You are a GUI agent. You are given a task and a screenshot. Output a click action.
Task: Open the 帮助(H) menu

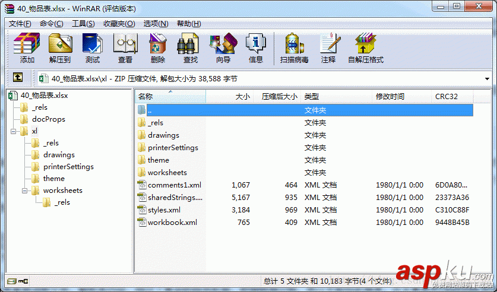tap(189, 24)
